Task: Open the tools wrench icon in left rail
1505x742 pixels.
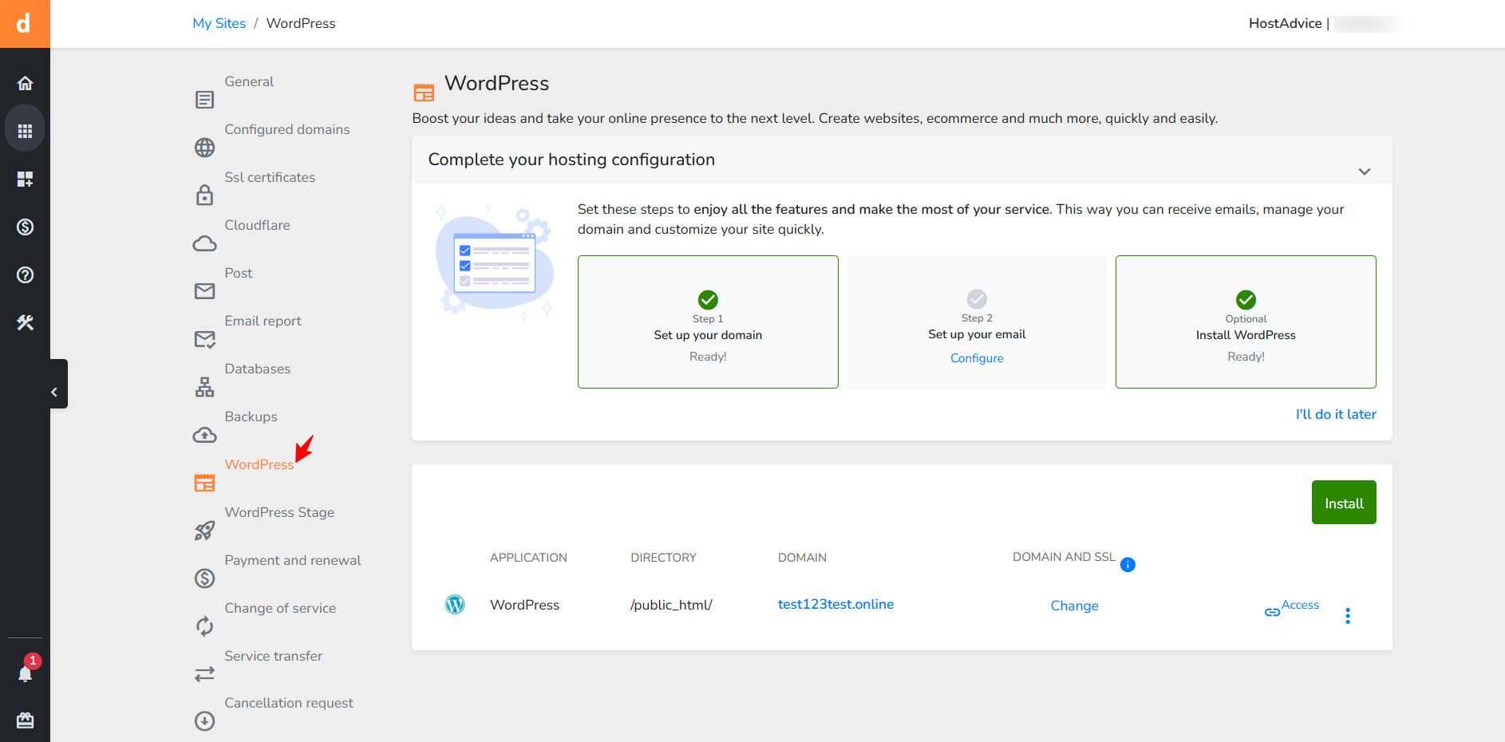Action: pyautogui.click(x=25, y=322)
